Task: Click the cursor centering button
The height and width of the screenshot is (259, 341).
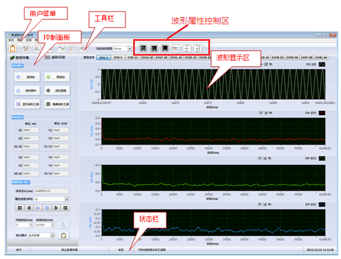Action: point(27,90)
